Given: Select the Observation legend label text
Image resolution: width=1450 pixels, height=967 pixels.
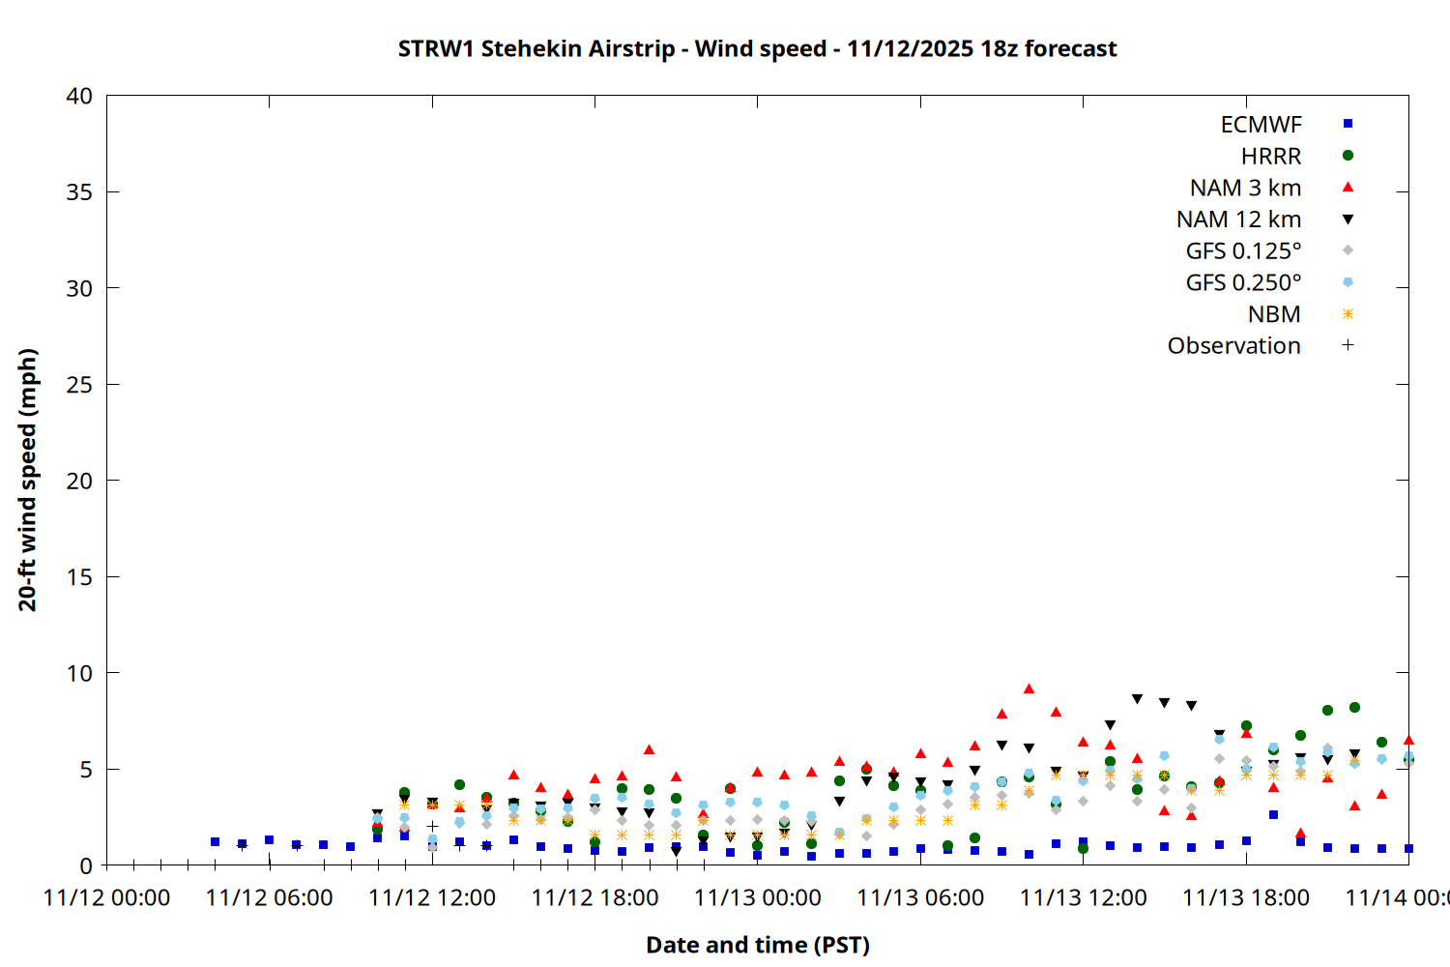Looking at the screenshot, I should pyautogui.click(x=1233, y=346).
